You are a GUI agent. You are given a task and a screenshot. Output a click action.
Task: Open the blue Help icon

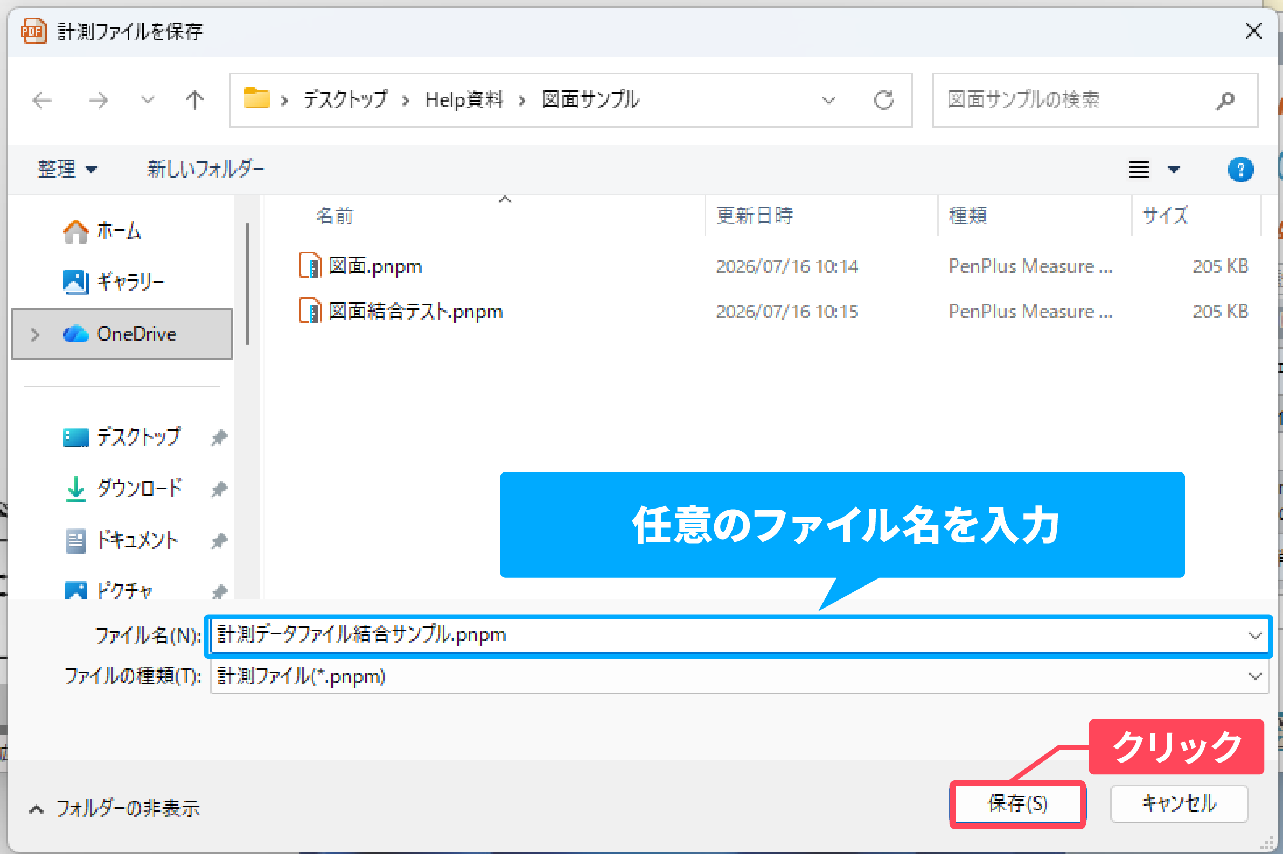[1240, 170]
